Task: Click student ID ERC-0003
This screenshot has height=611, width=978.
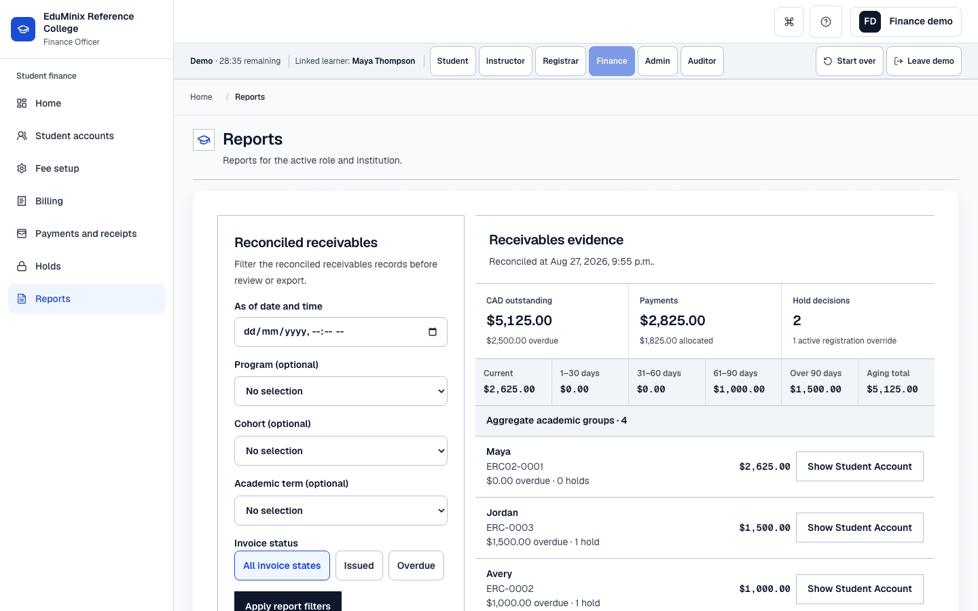Action: click(510, 527)
